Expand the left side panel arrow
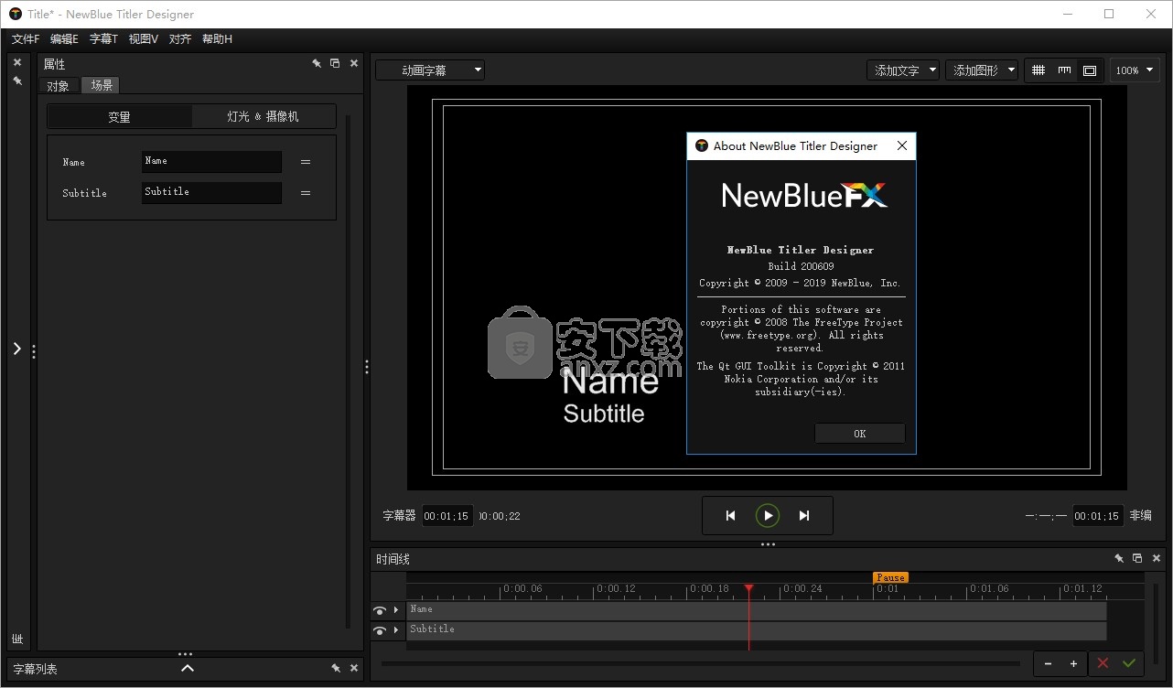Image resolution: width=1173 pixels, height=688 pixels. click(x=16, y=349)
